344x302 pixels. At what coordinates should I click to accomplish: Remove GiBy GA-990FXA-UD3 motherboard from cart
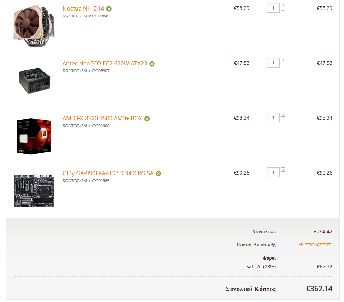coord(158,174)
